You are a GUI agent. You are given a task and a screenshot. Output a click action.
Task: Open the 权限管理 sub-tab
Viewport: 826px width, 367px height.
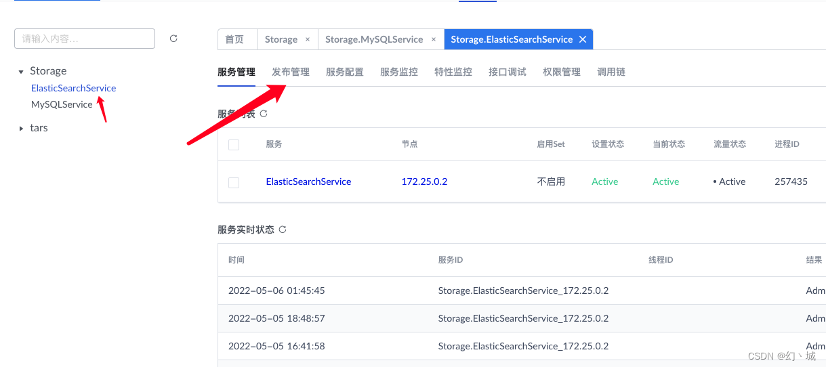[x=562, y=72]
